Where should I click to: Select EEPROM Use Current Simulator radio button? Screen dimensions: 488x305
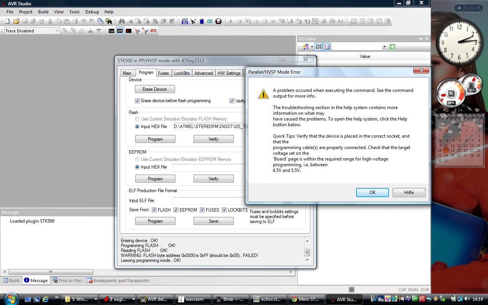[137, 159]
